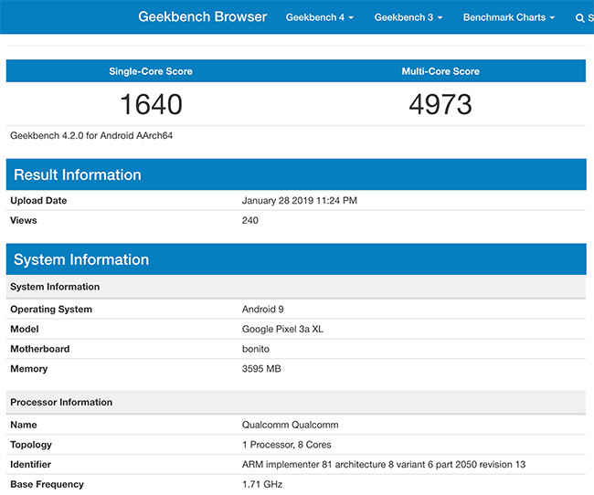Click the processor Name label
This screenshot has height=495, width=594.
tap(24, 425)
